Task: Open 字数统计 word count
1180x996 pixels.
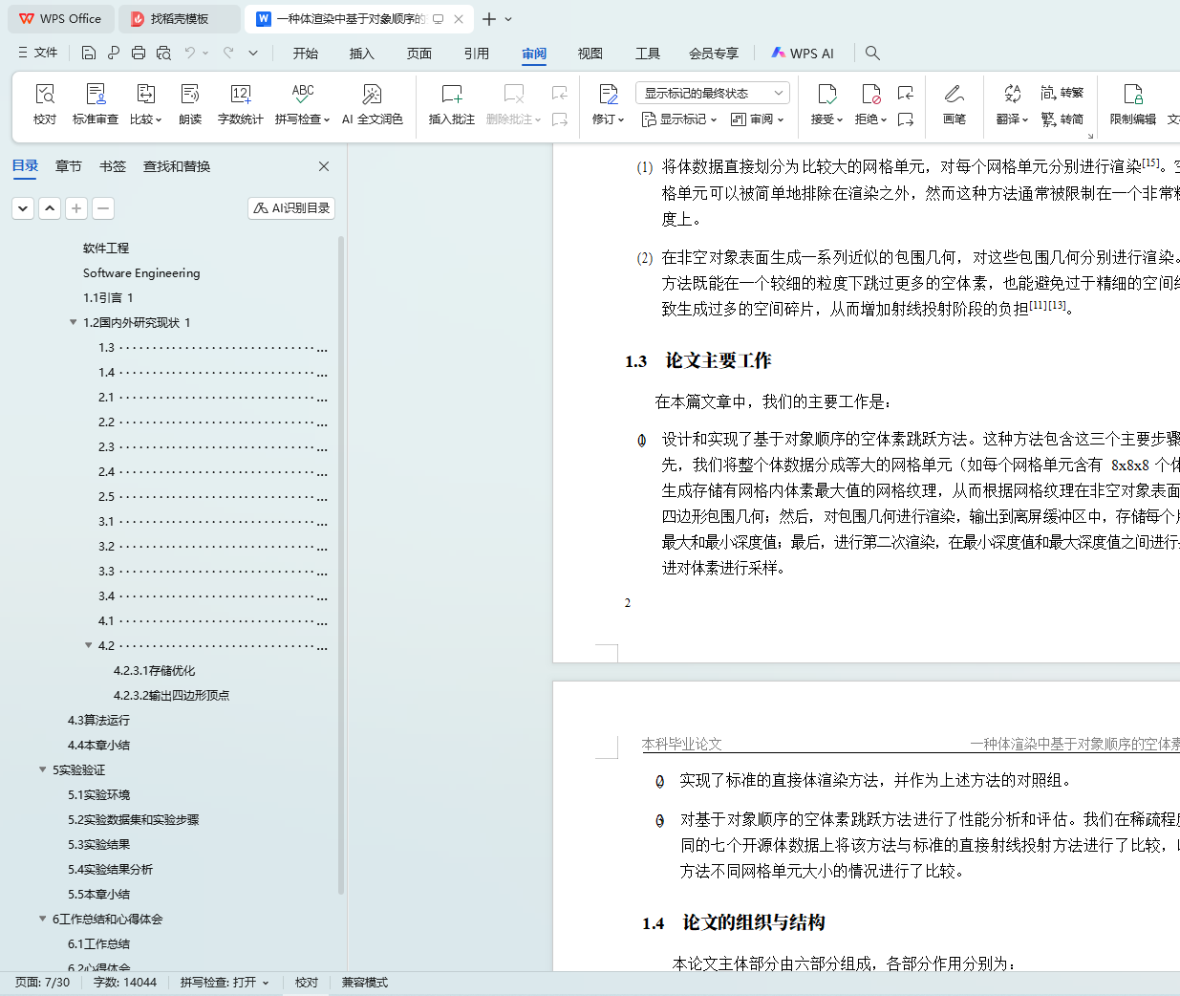Action: [x=240, y=104]
